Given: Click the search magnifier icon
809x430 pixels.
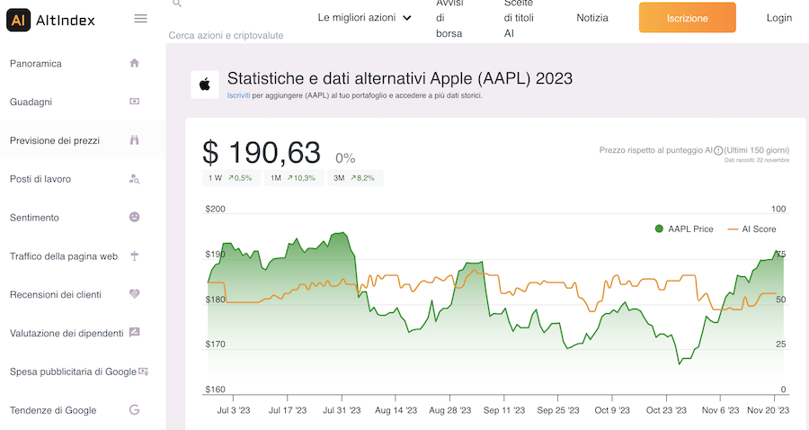Looking at the screenshot, I should [x=177, y=3].
